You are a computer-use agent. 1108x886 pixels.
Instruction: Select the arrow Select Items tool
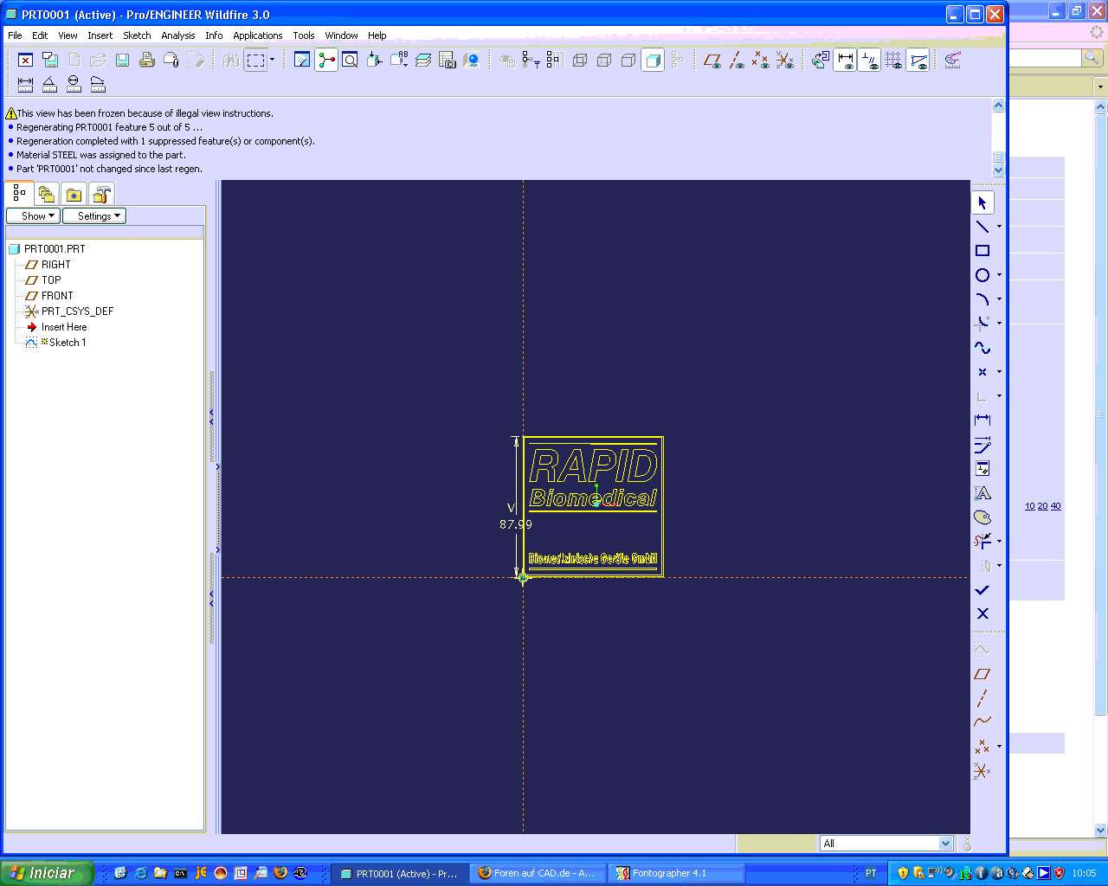point(982,202)
